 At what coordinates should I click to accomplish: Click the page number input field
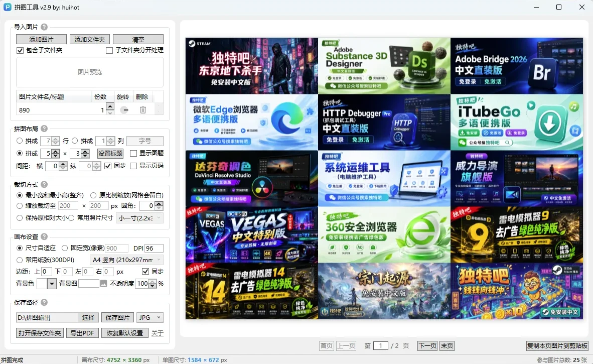tap(380, 345)
